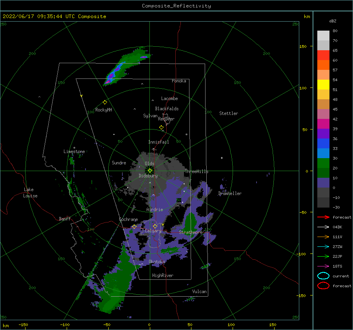Click the yellow diamond marker near Cochrane

[x=134, y=227]
